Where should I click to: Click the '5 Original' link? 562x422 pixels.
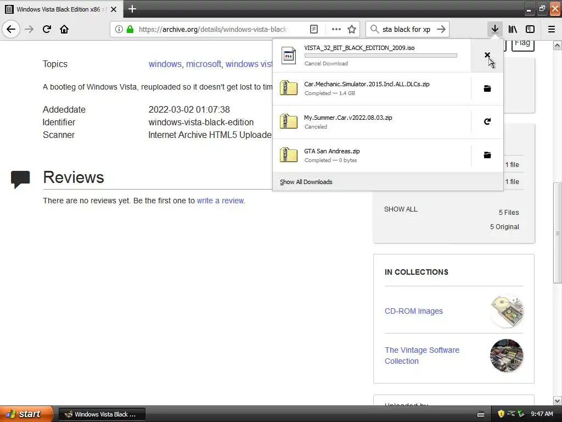point(504,227)
